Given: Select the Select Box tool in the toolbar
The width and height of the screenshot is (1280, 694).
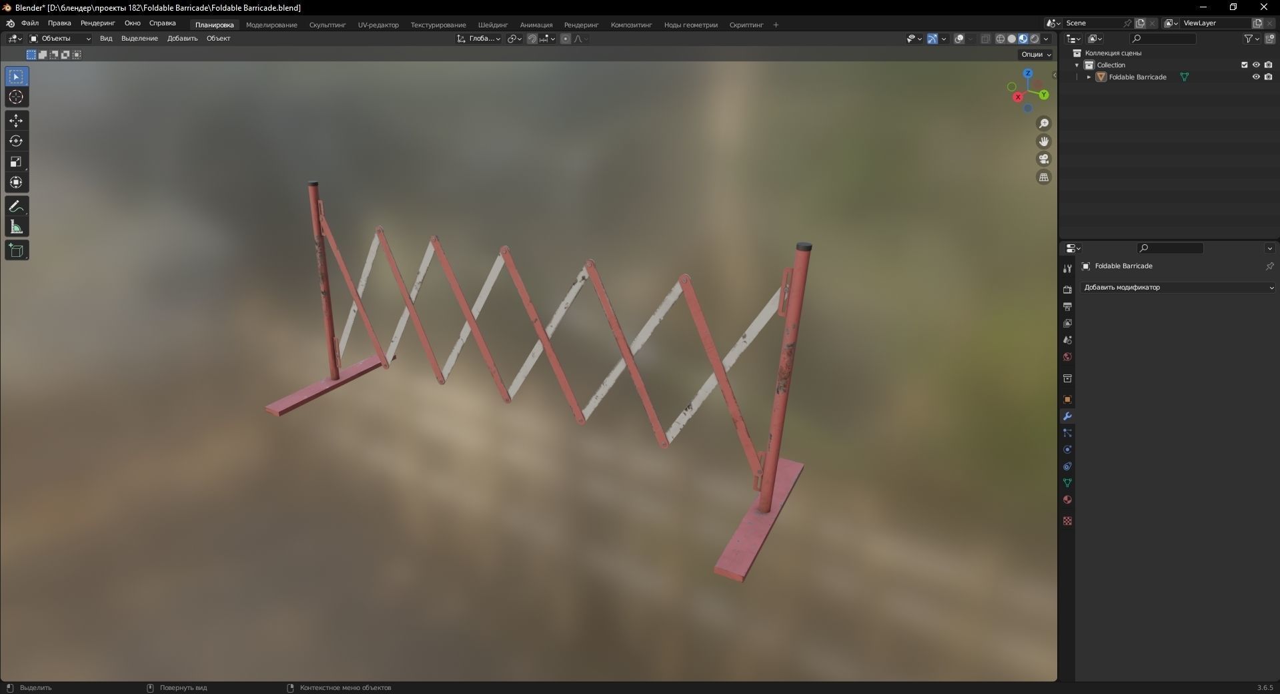Looking at the screenshot, I should (17, 77).
